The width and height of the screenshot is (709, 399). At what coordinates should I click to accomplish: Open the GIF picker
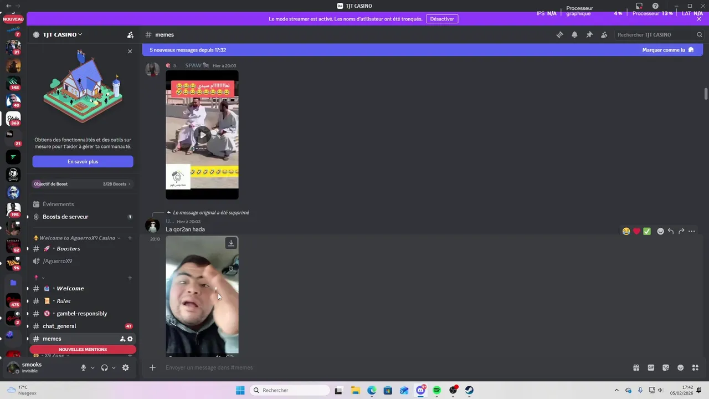tap(651, 367)
